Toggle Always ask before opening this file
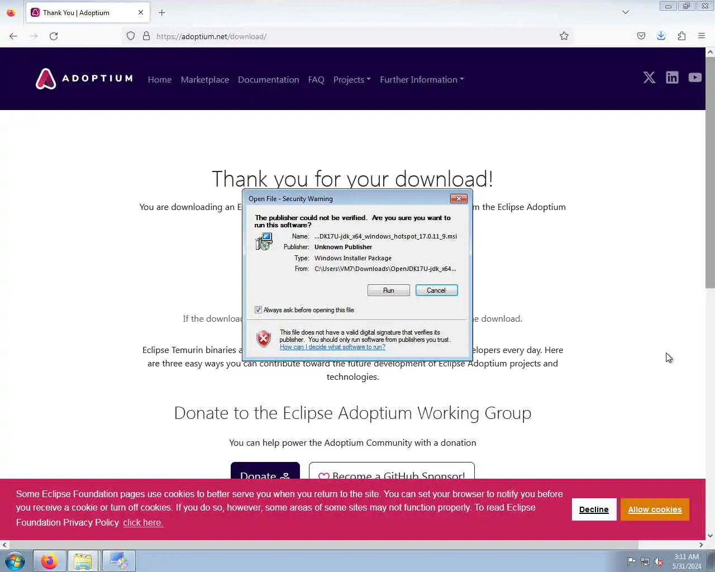The image size is (715, 572). pos(258,310)
